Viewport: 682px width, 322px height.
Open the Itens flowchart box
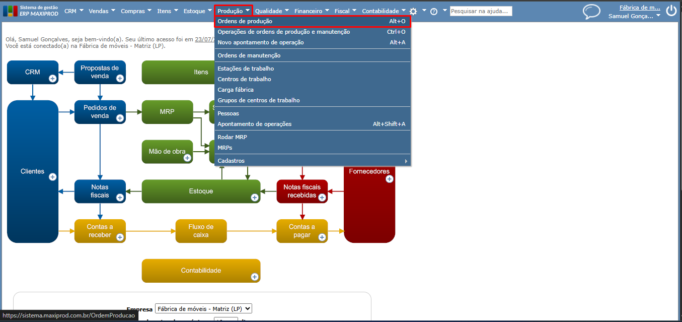coord(178,72)
